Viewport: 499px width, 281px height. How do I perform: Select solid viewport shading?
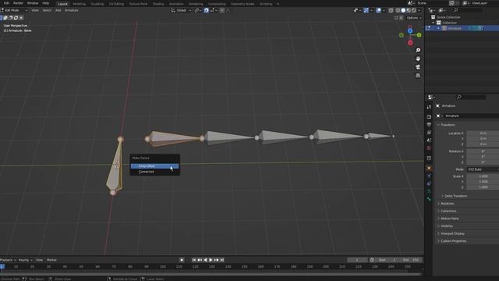(x=403, y=10)
